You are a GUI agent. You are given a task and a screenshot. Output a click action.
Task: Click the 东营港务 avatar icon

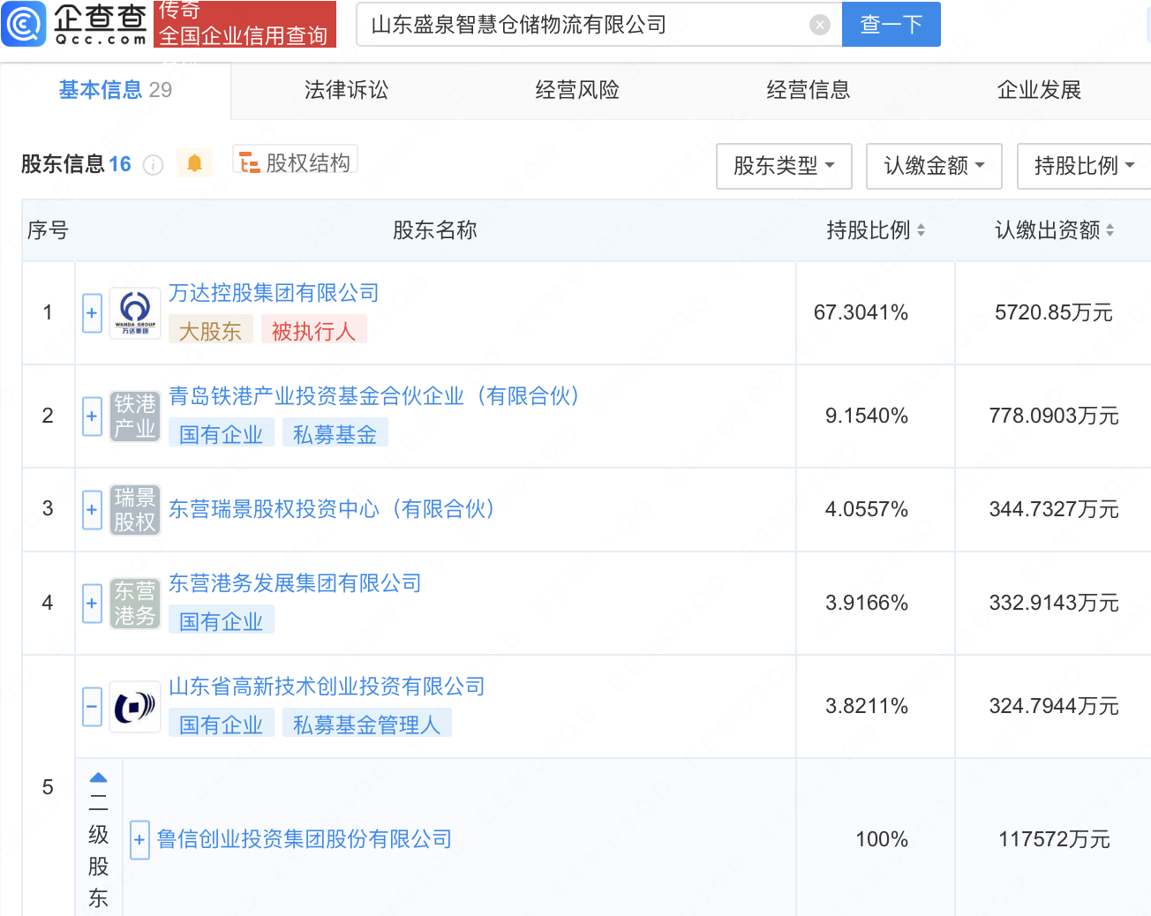(x=135, y=604)
